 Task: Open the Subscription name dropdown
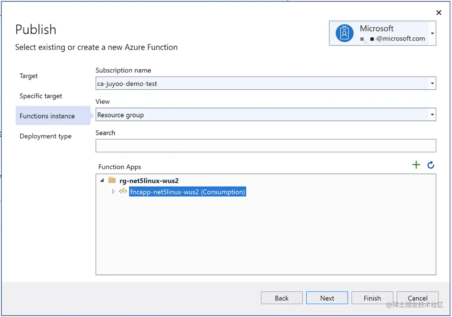[x=432, y=84]
